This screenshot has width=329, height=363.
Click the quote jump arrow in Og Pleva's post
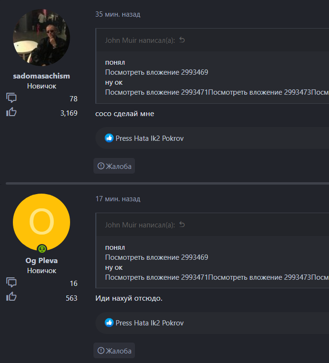[182, 225]
